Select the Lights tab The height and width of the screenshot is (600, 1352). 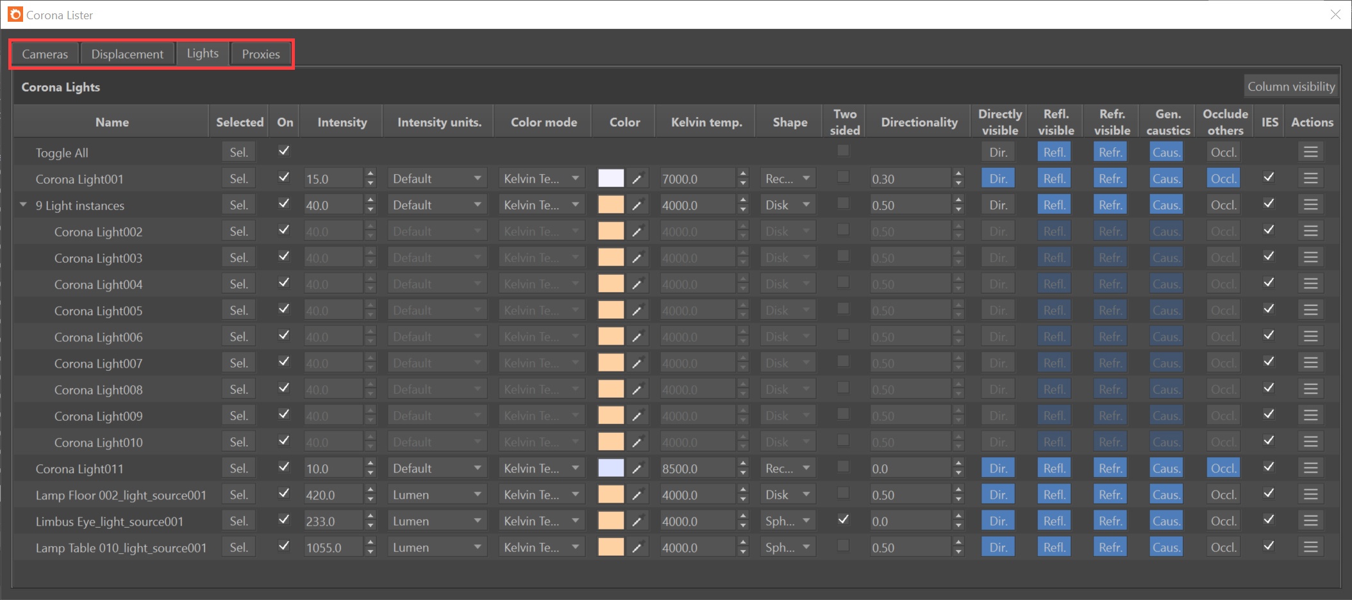click(x=203, y=53)
